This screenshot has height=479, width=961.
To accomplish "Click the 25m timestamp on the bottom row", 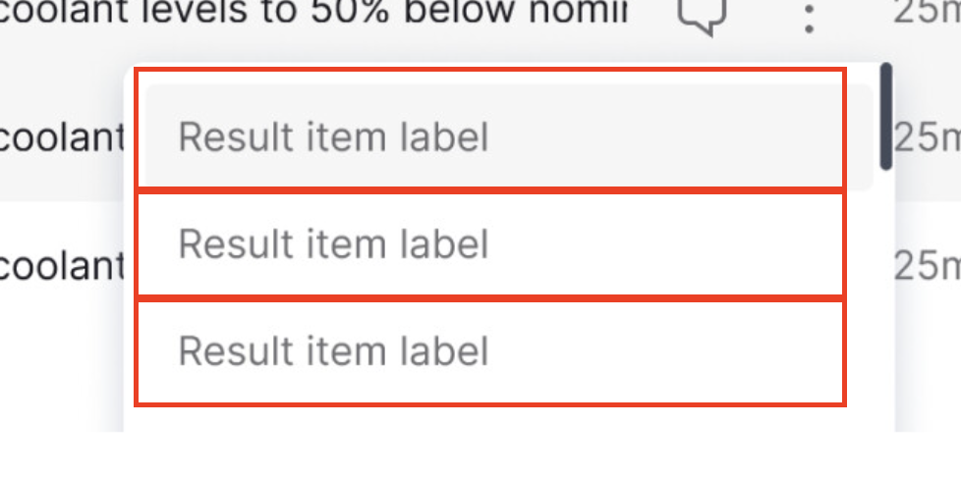I will click(x=928, y=266).
